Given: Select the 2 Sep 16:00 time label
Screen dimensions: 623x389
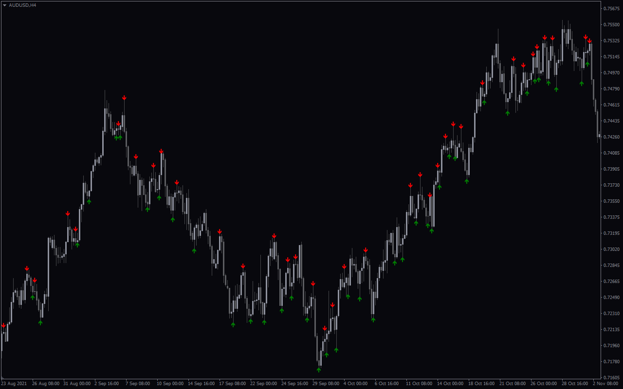Looking at the screenshot, I should (107, 383).
